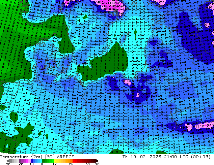The height and width of the screenshot is (165, 214).
Task: Click the bright red swatch at 26 in the legend
Action: [x=74, y=161]
